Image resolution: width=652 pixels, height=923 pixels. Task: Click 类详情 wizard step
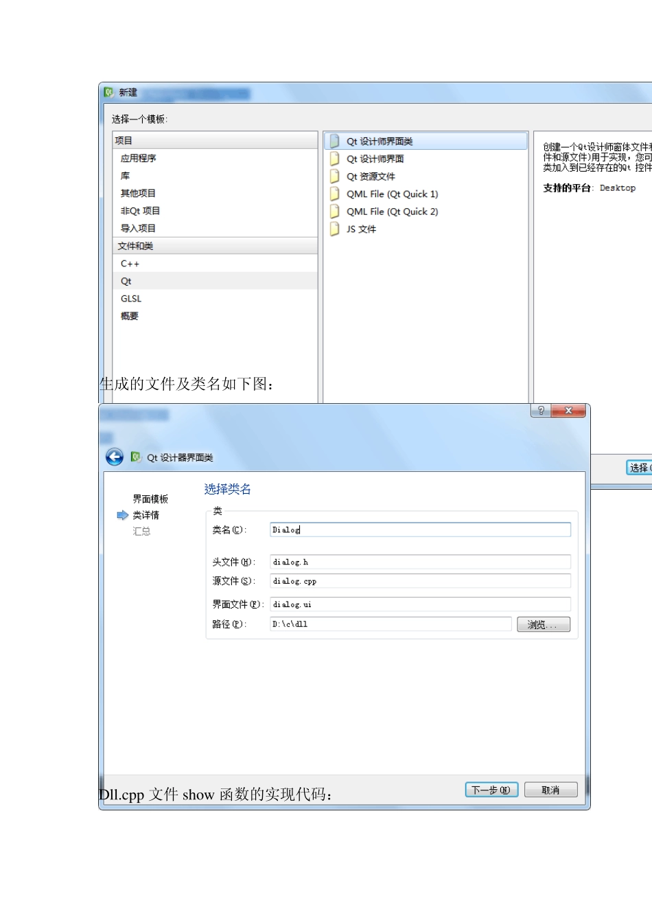coord(145,515)
